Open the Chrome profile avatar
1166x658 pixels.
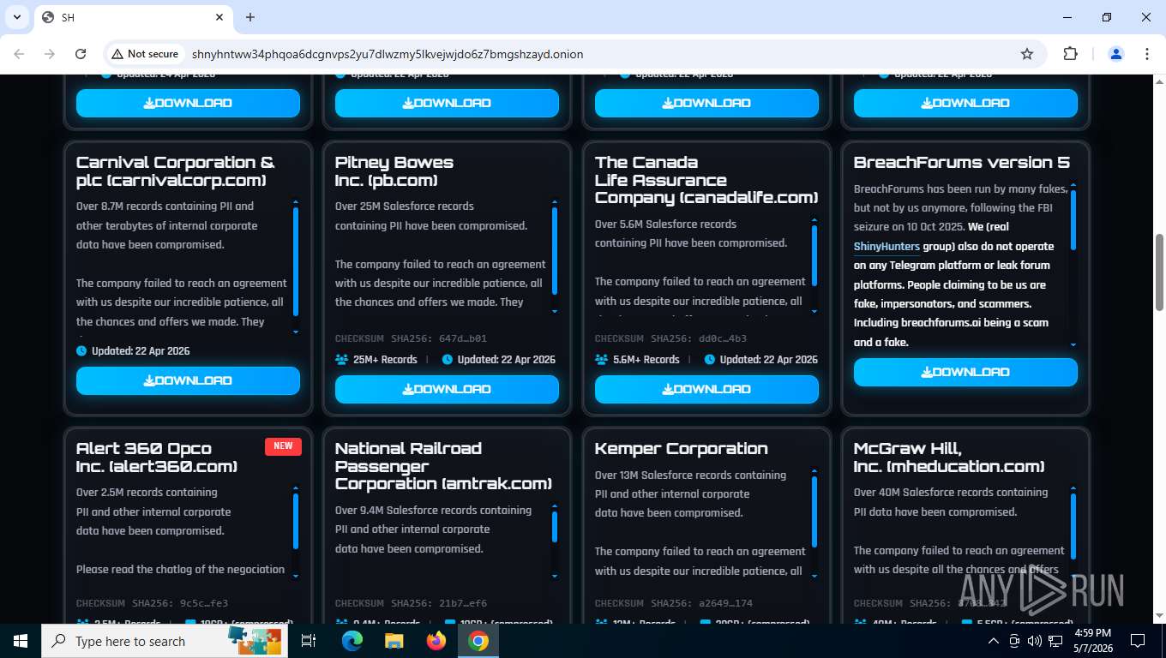click(x=1116, y=54)
